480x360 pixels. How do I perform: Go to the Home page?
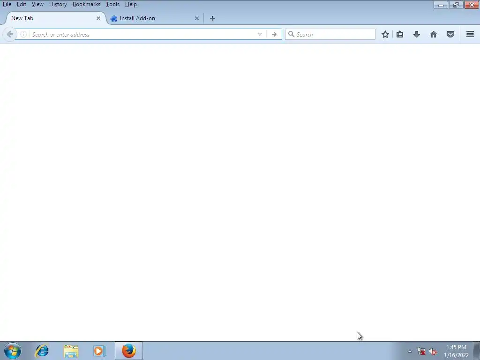[434, 34]
